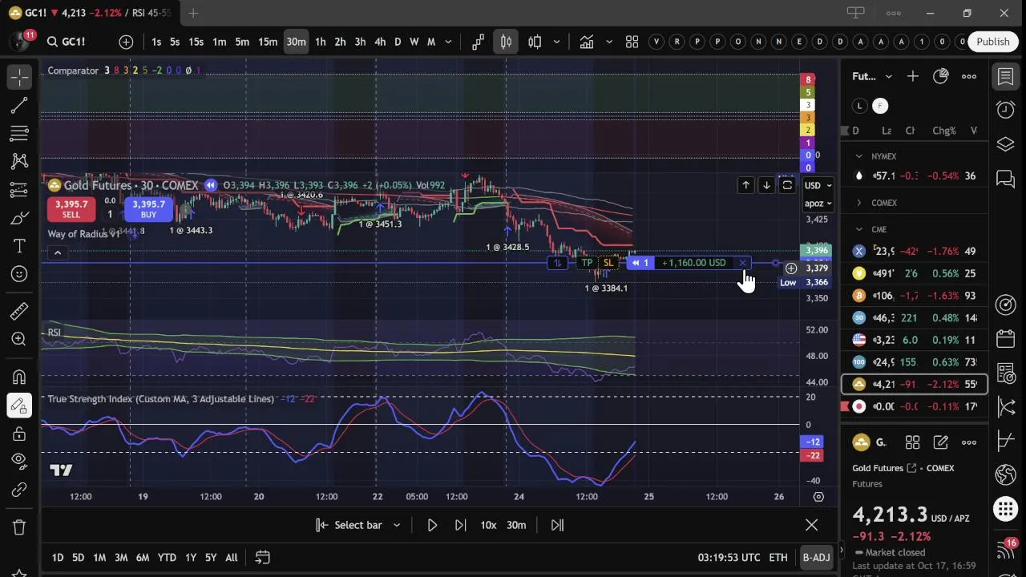Expand the COMEX watchlist section
The height and width of the screenshot is (577, 1026).
click(859, 203)
